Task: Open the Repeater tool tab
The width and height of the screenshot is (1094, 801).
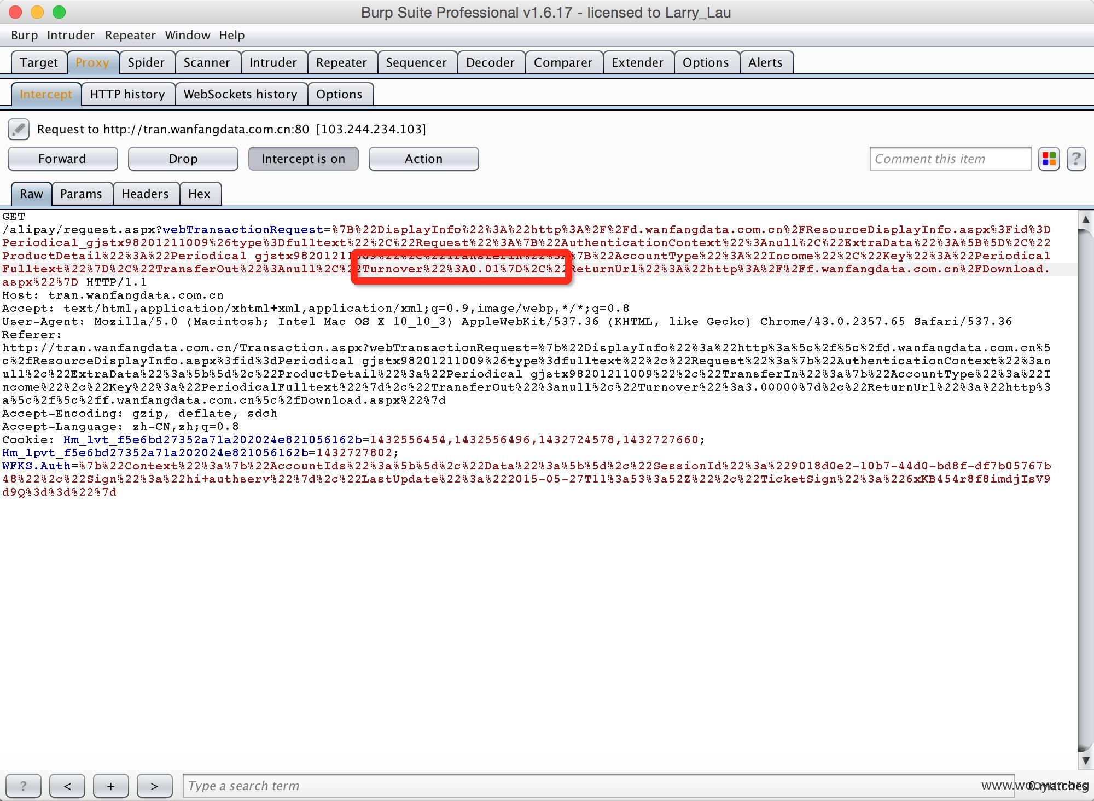Action: pos(341,62)
